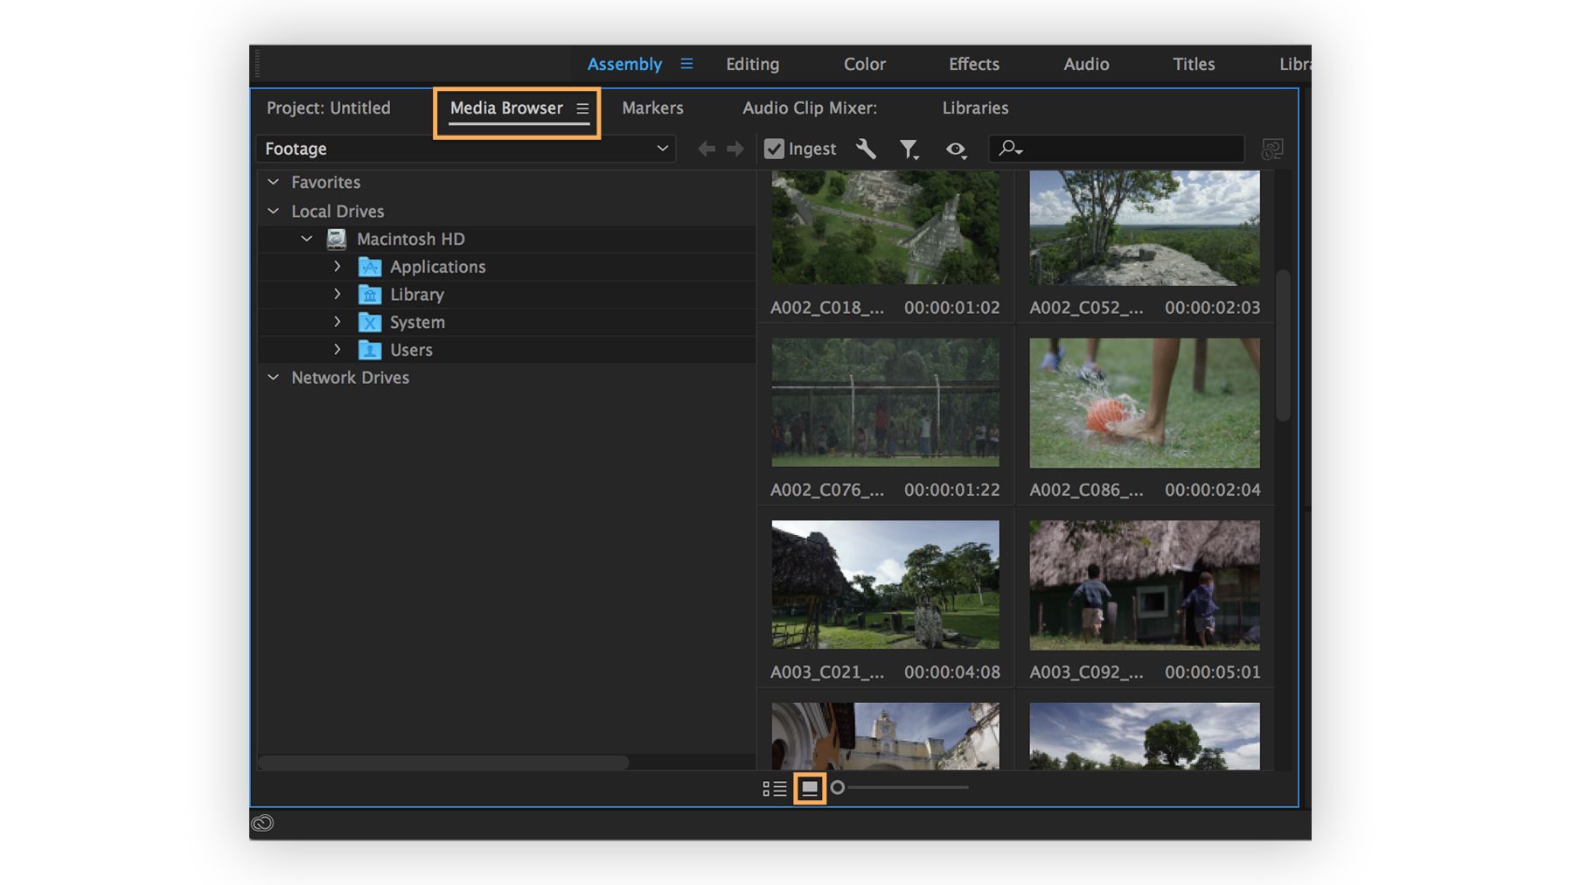Open the Footage directory dropdown

(662, 149)
